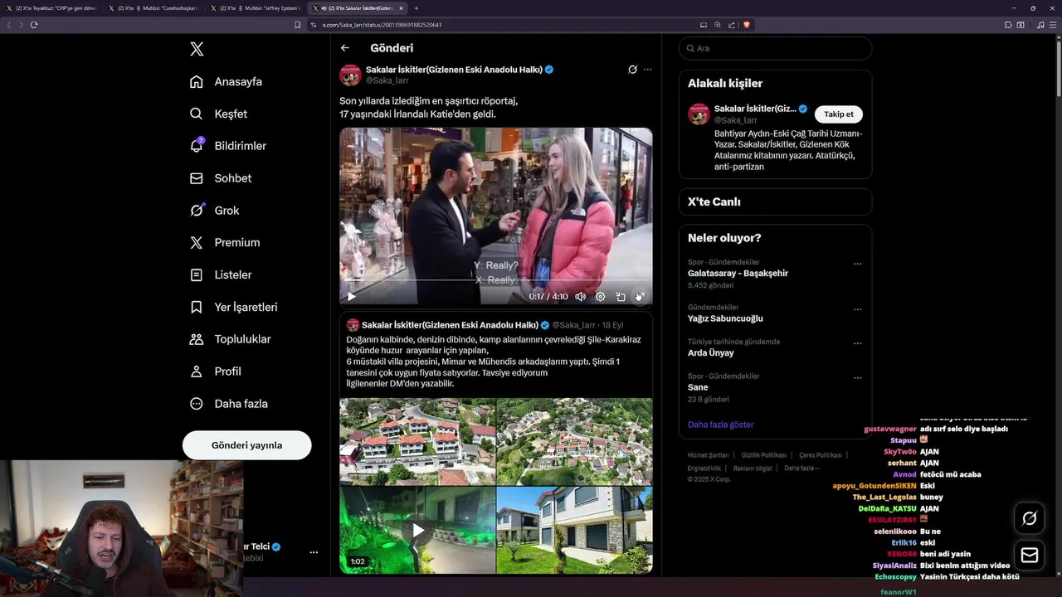Viewport: 1062px width, 597px height.
Task: Click the Grok icon on the post header
Action: coord(632,70)
